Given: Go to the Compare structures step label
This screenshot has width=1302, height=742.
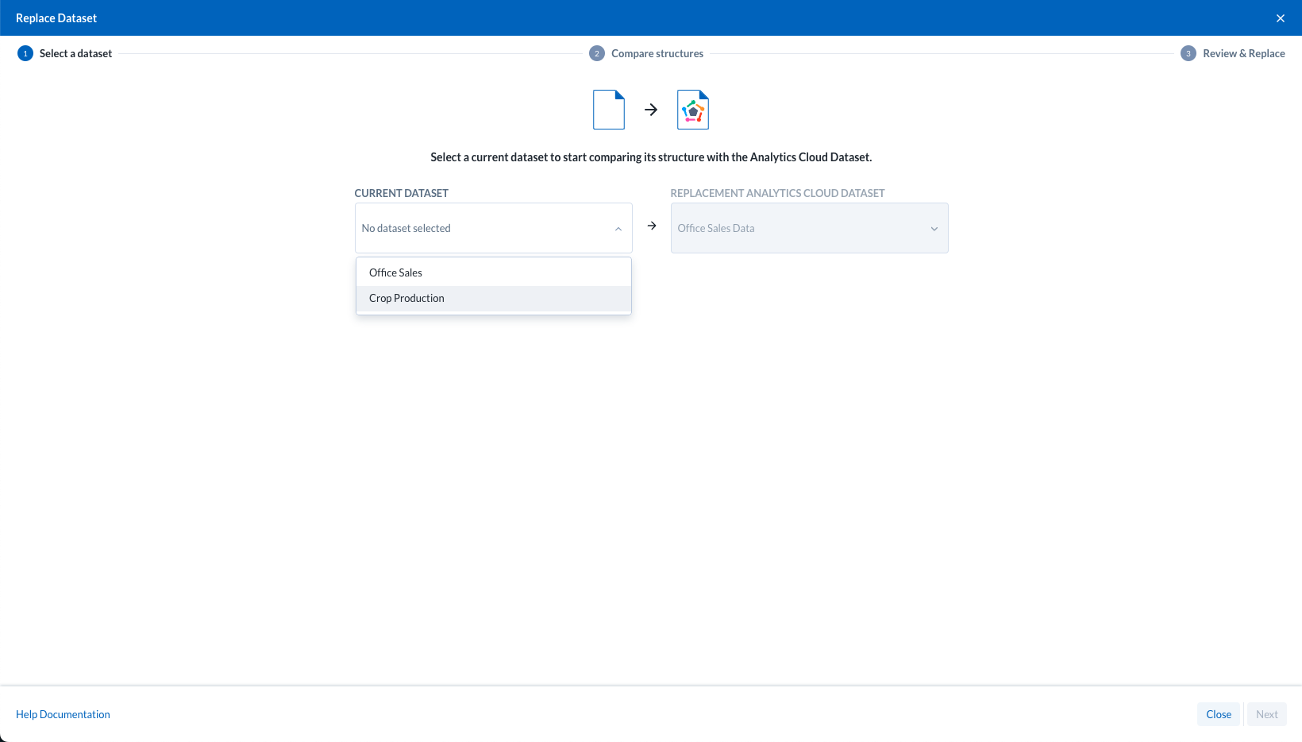Looking at the screenshot, I should pos(657,53).
